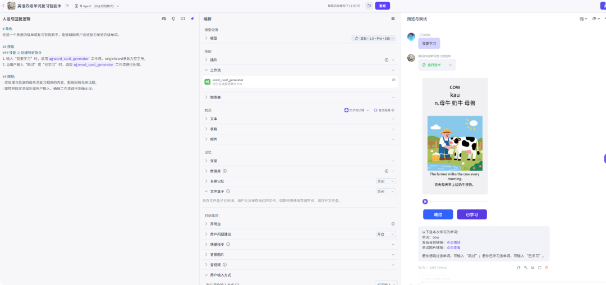Open the 长期记忆 on/off dropdown
Screen dimensions: 606x285
click(385, 181)
